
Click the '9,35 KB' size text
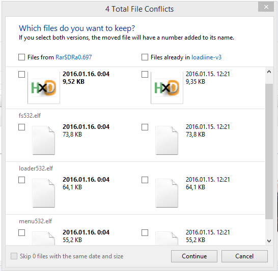tap(196, 82)
